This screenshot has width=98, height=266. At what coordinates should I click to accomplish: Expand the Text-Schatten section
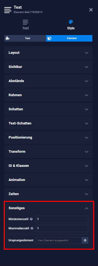click(48, 123)
